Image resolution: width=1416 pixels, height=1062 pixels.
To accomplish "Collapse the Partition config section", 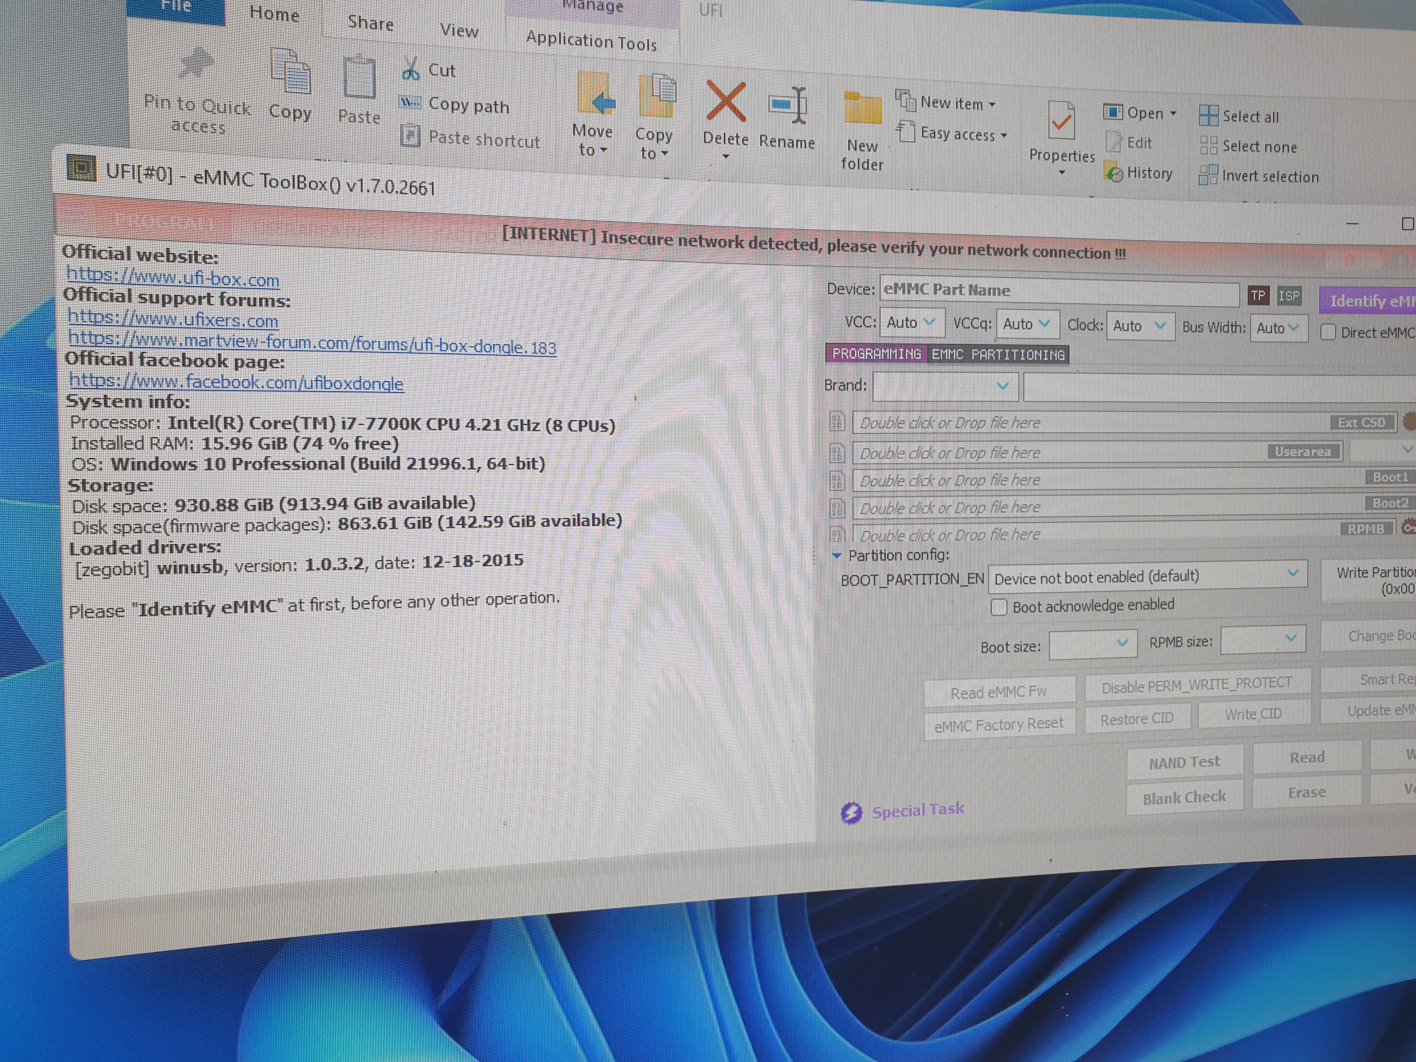I will click(x=836, y=556).
